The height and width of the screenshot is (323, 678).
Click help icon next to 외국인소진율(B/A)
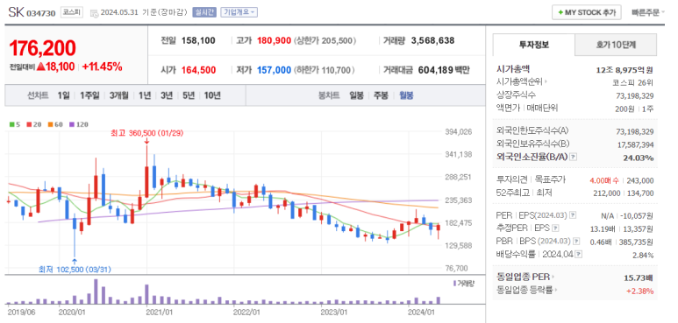pos(573,157)
